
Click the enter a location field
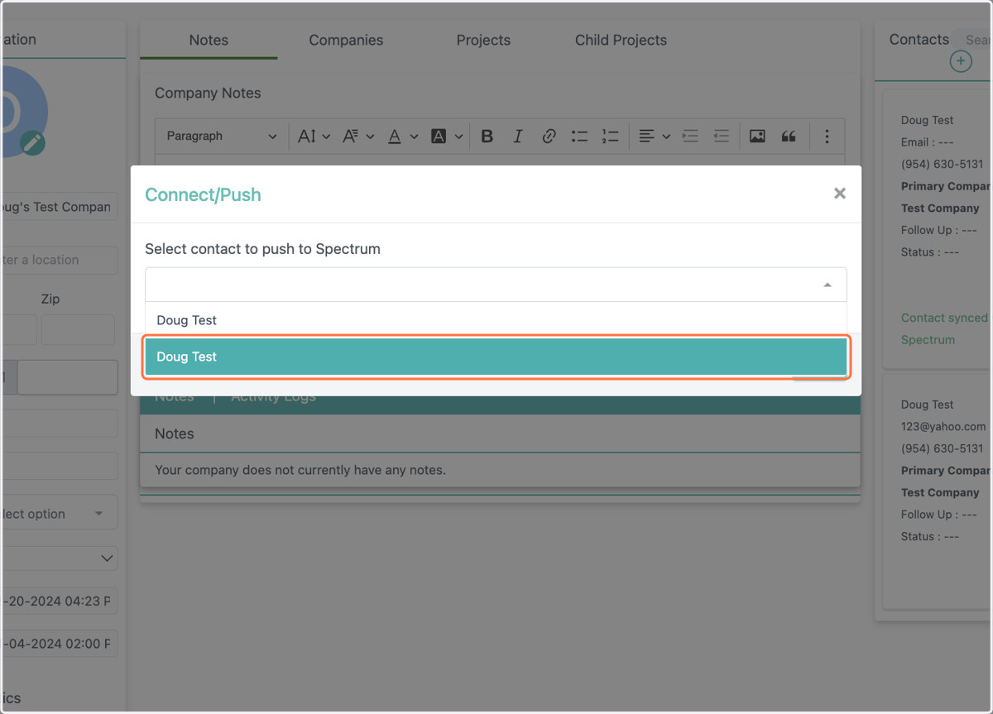click(x=59, y=260)
